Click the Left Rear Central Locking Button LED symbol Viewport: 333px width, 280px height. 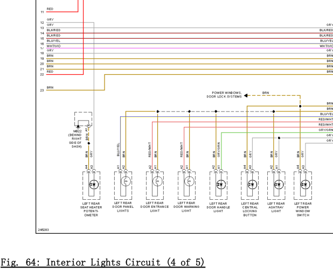pos(252,185)
